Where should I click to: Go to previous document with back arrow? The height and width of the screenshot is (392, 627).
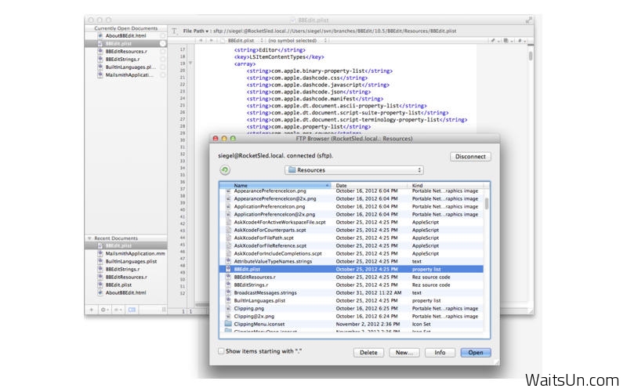point(201,41)
